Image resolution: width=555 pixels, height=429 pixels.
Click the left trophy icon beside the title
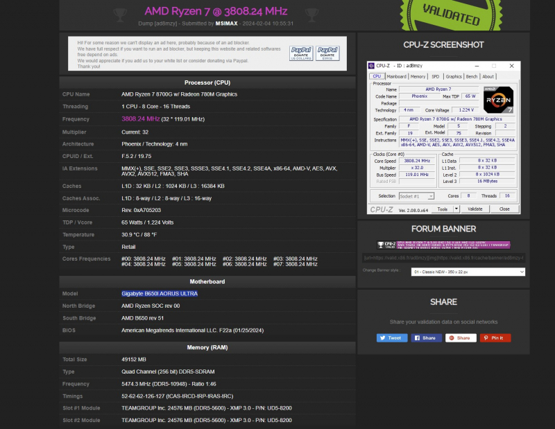119,12
